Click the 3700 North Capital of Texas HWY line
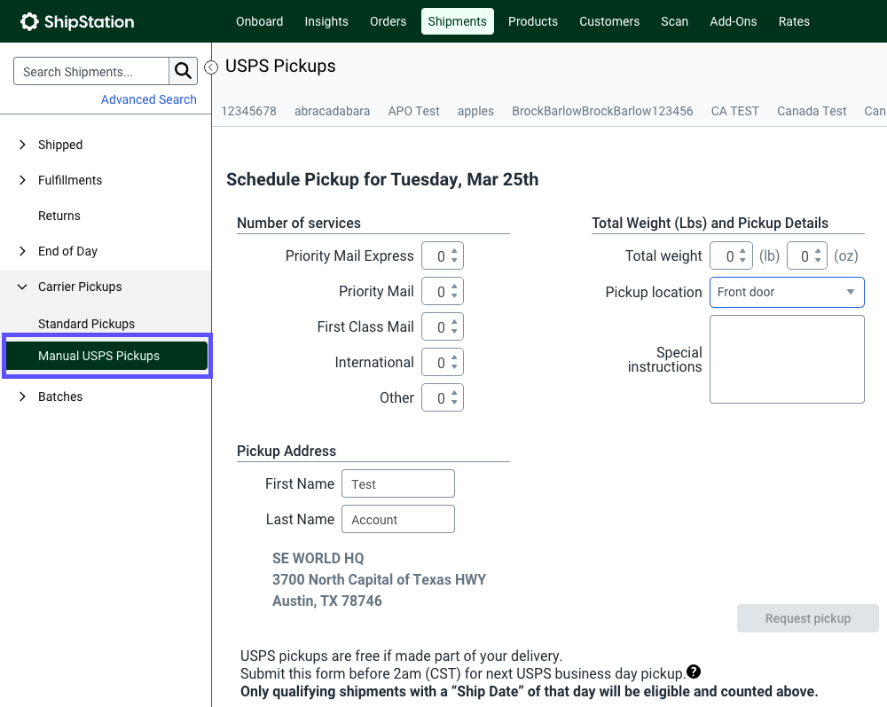The image size is (887, 707). (379, 580)
